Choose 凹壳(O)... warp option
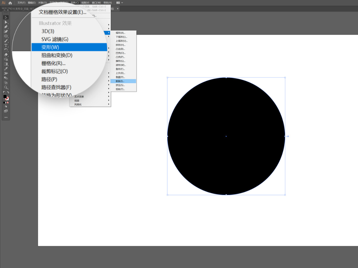Image resolution: width=358 pixels, height=268 pixels. pos(123,53)
